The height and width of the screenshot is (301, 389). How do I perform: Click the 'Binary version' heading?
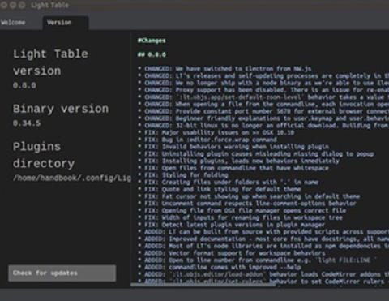[x=61, y=109]
